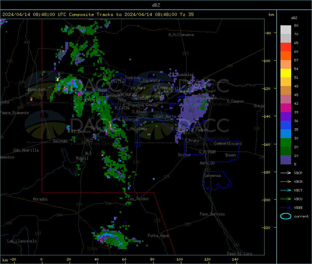The image size is (312, 264).
Task: Click the 'Paso_El_Loro' place label
Action: tap(240, 254)
